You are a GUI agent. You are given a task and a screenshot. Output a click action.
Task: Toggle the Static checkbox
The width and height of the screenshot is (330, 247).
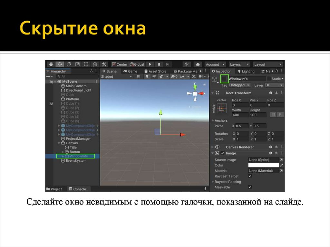268,79
